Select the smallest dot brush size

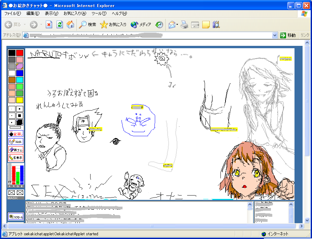(x=12, y=109)
